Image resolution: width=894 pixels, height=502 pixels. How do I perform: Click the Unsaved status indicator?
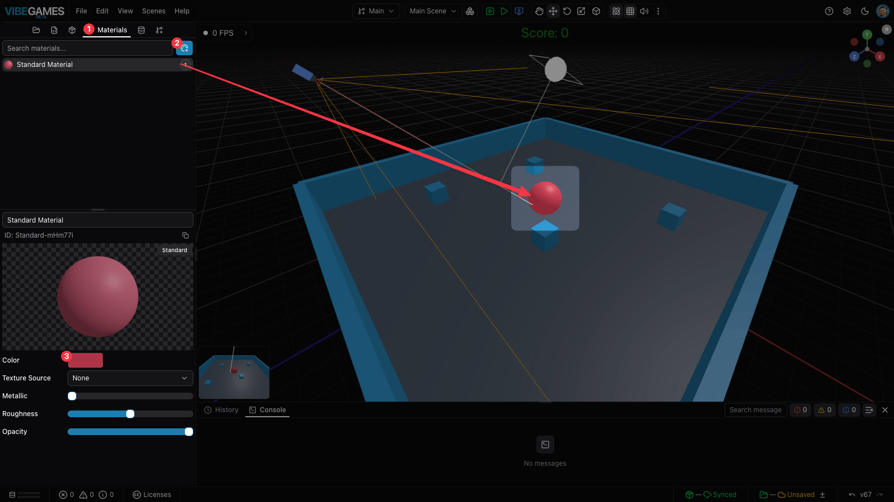click(787, 495)
